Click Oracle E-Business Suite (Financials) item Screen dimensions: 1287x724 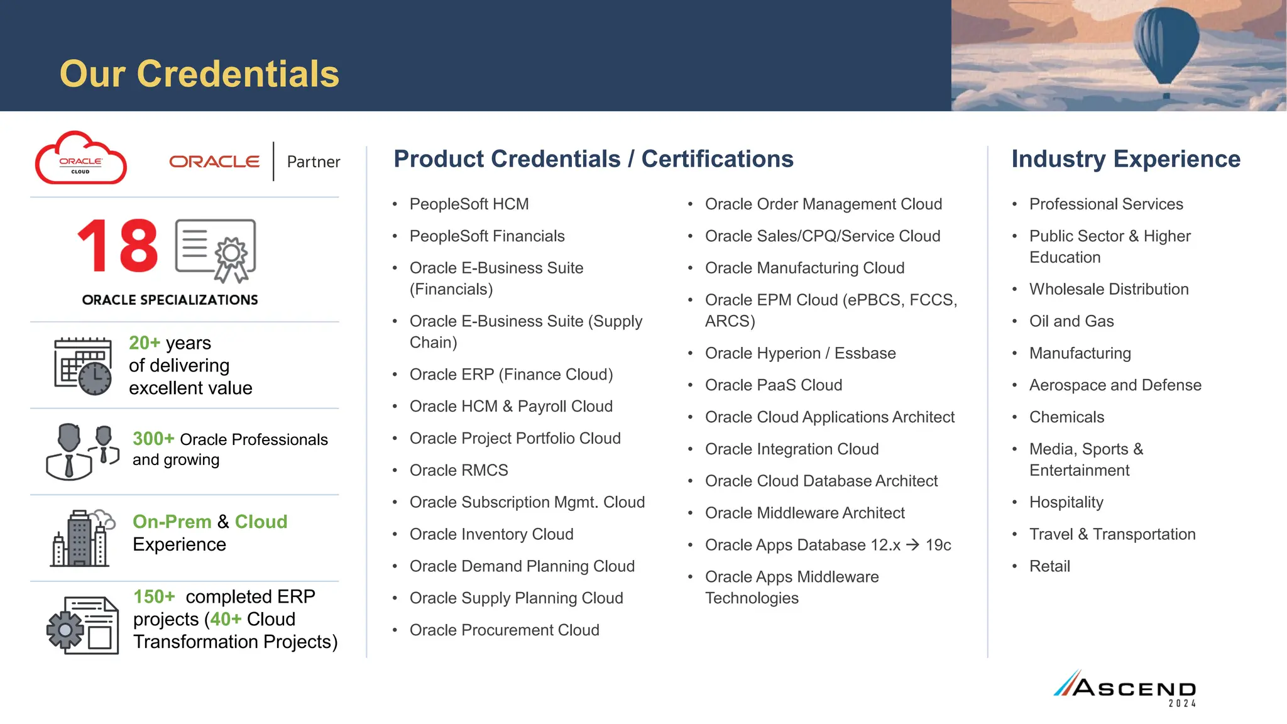(x=496, y=278)
